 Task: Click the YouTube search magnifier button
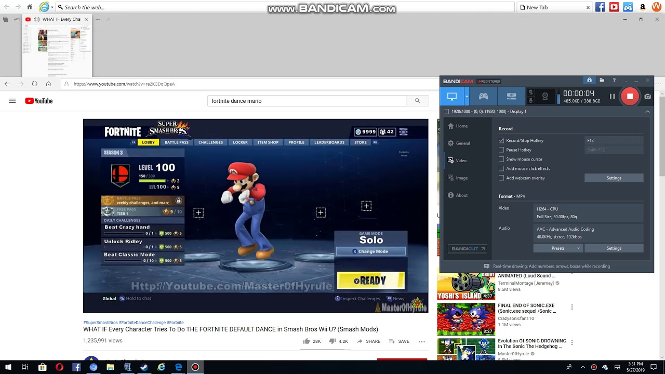418,101
